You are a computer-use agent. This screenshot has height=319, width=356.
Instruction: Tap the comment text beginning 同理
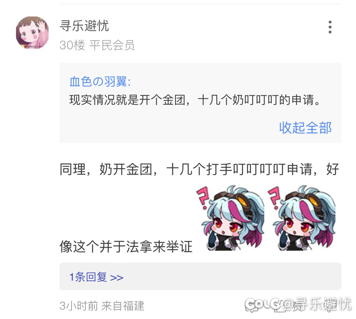pos(199,169)
